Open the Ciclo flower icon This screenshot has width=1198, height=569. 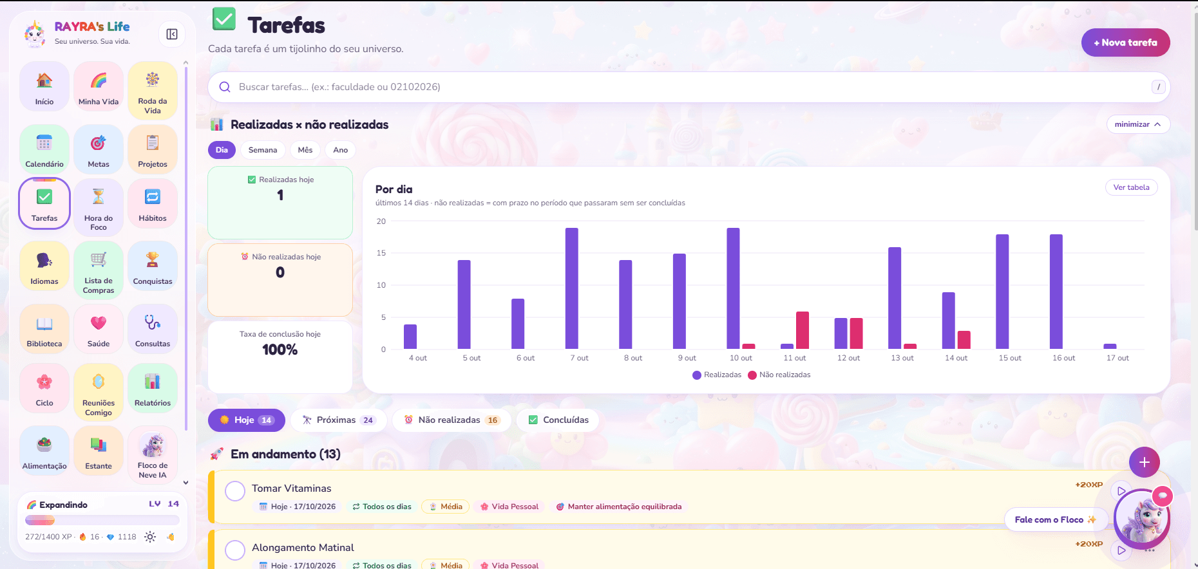[x=44, y=387]
